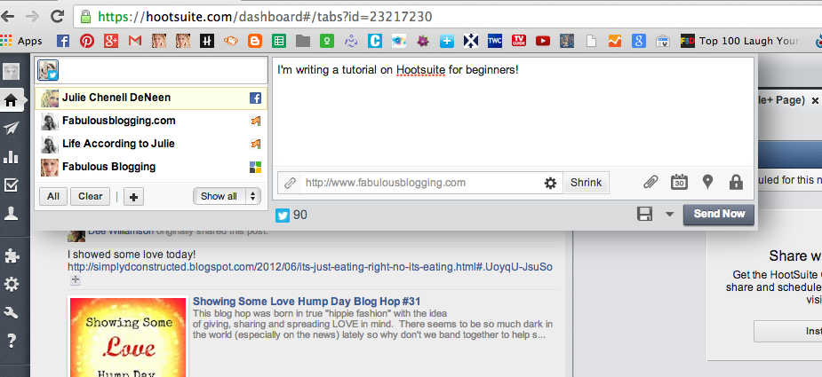
Task: Open the Contacts person icon in sidebar
Action: [11, 213]
